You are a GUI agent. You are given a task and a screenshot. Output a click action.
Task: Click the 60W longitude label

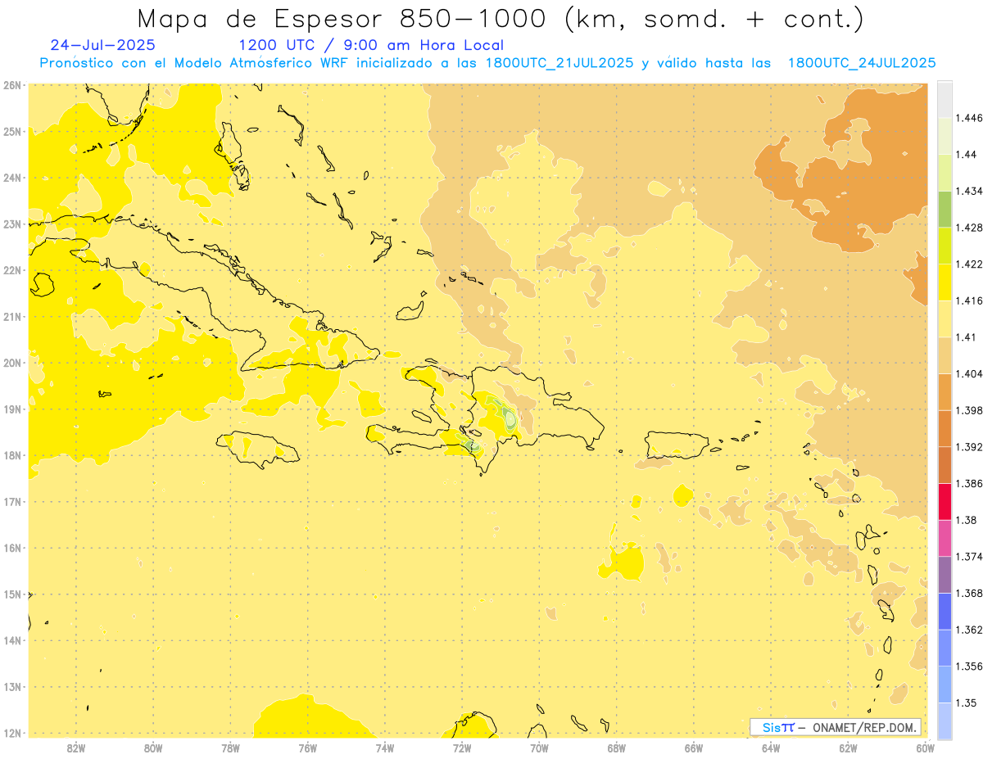coord(926,748)
